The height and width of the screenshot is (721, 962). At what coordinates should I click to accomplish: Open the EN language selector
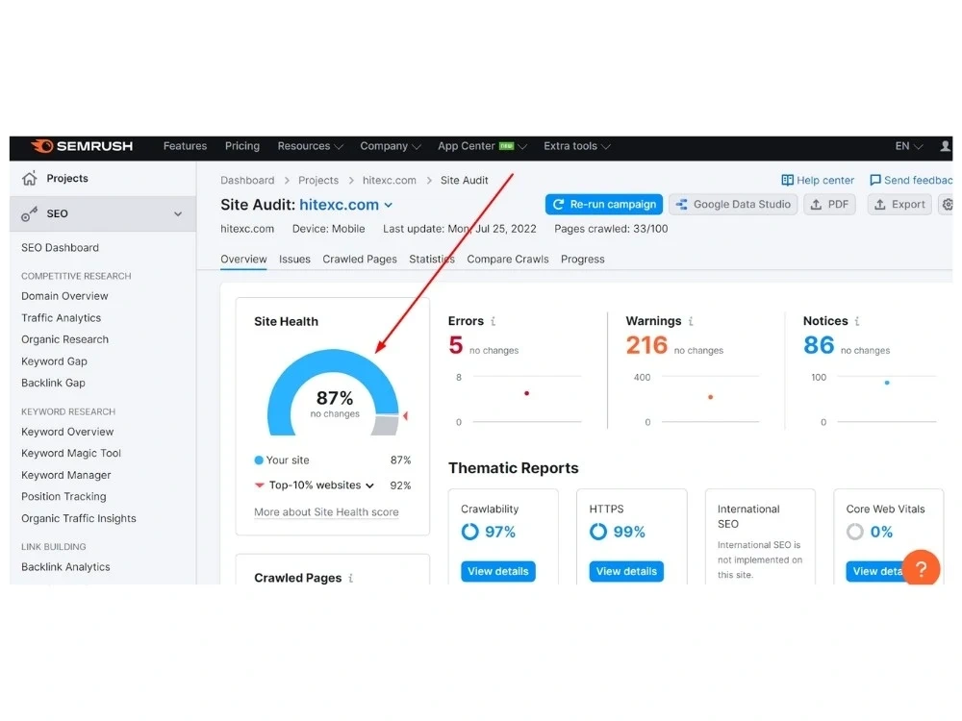909,146
